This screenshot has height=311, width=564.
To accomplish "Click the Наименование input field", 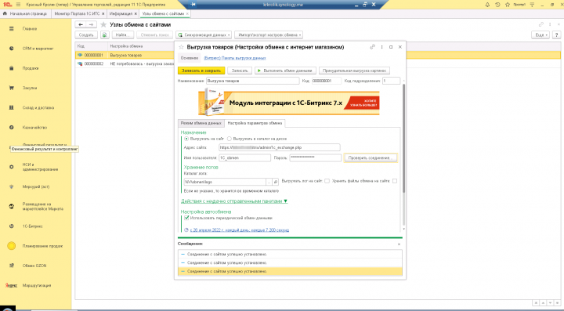I will pyautogui.click(x=252, y=81).
